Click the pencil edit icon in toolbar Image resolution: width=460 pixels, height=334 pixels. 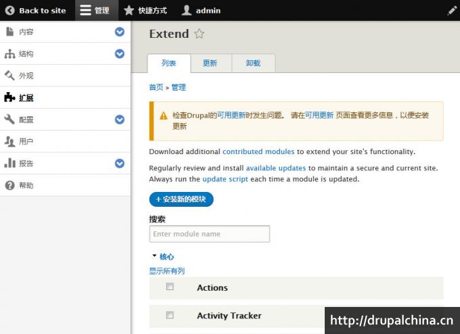point(452,11)
